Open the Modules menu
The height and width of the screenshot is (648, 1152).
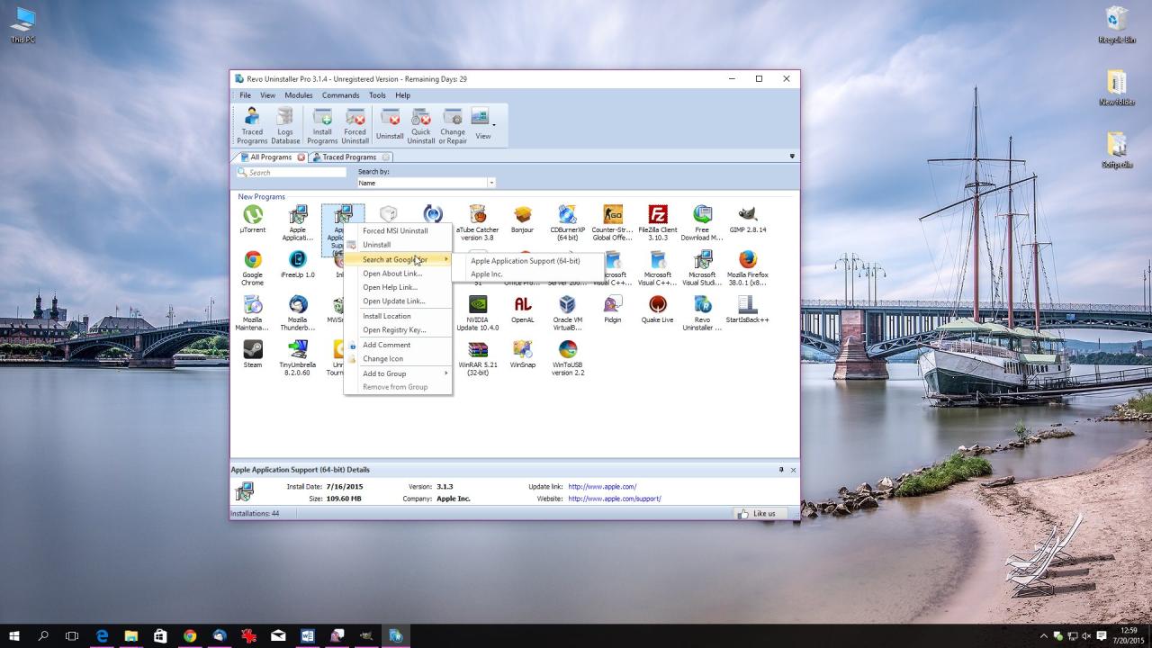[299, 95]
